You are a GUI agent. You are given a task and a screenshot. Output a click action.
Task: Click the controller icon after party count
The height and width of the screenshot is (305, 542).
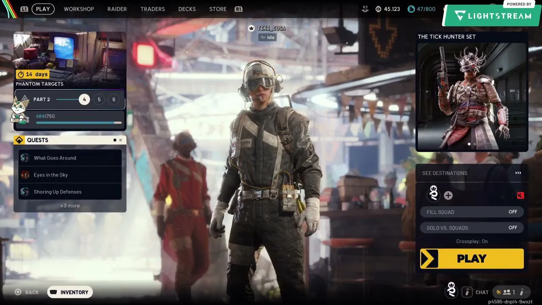click(522, 292)
